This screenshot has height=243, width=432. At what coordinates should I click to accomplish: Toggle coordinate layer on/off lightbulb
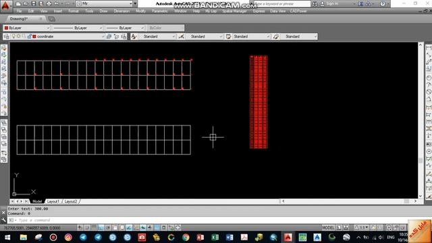tap(13, 36)
